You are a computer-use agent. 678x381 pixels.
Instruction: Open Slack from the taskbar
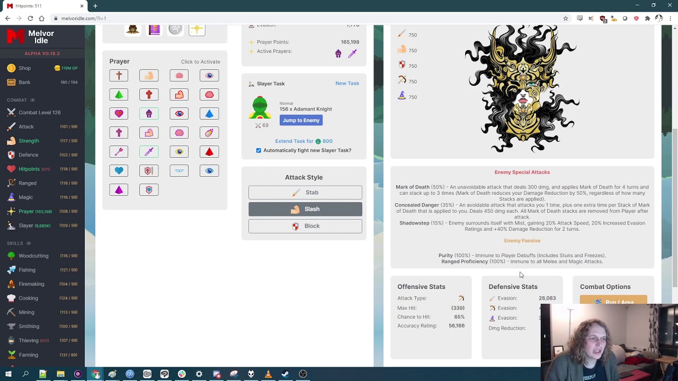pos(182,374)
